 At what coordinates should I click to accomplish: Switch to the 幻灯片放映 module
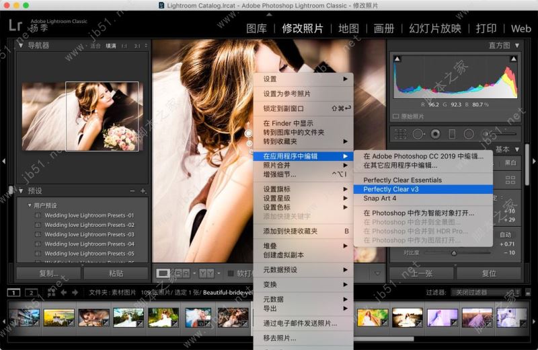point(435,28)
